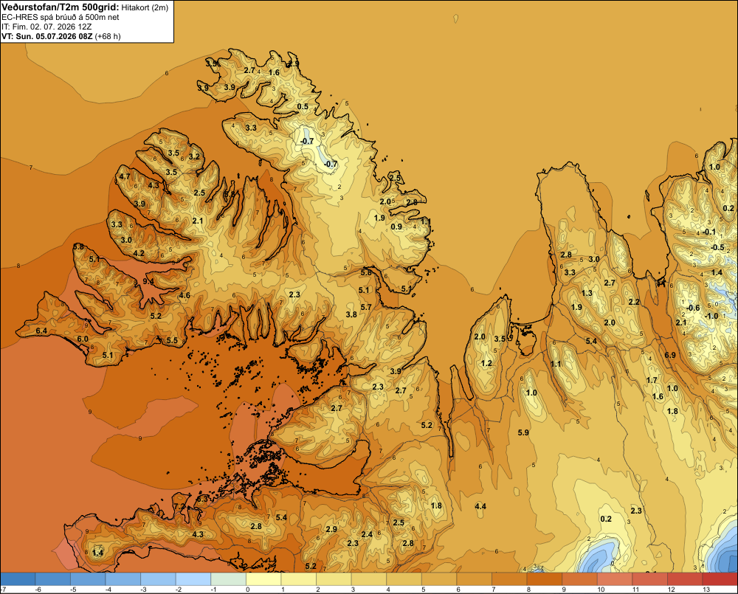
Task: Click the '4.2' temperature value on the map
Action: tap(139, 253)
